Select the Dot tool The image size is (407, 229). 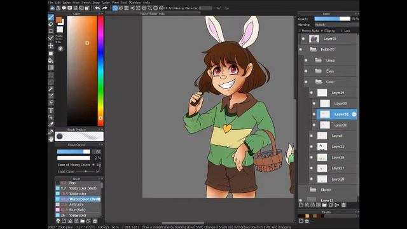click(x=51, y=31)
